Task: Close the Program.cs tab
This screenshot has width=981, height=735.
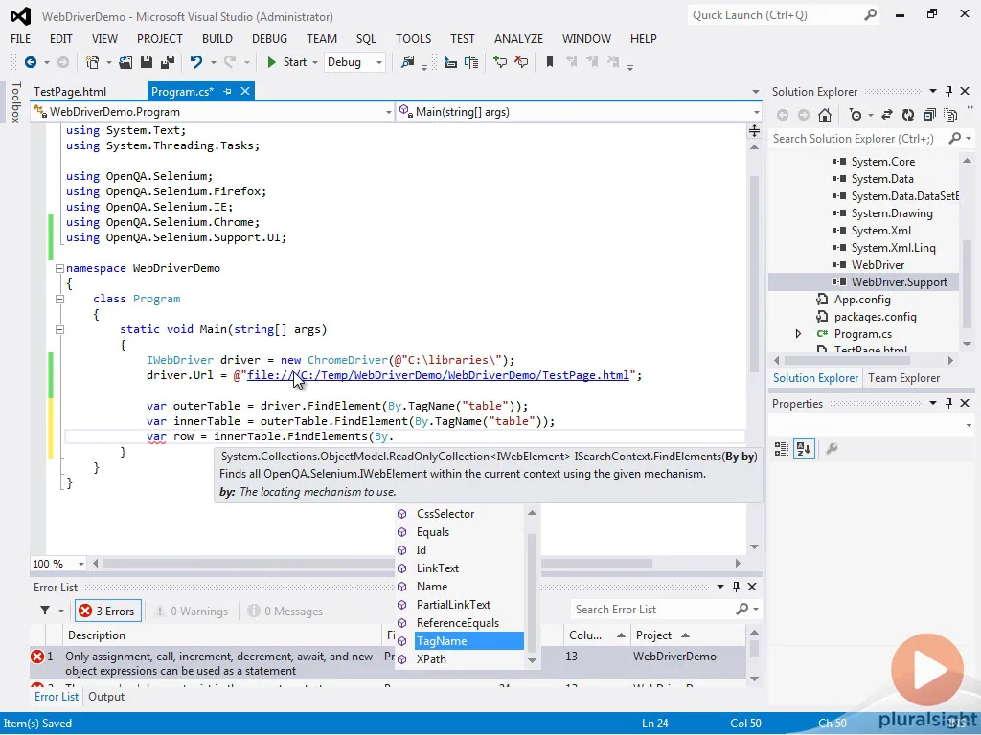Action: point(245,91)
